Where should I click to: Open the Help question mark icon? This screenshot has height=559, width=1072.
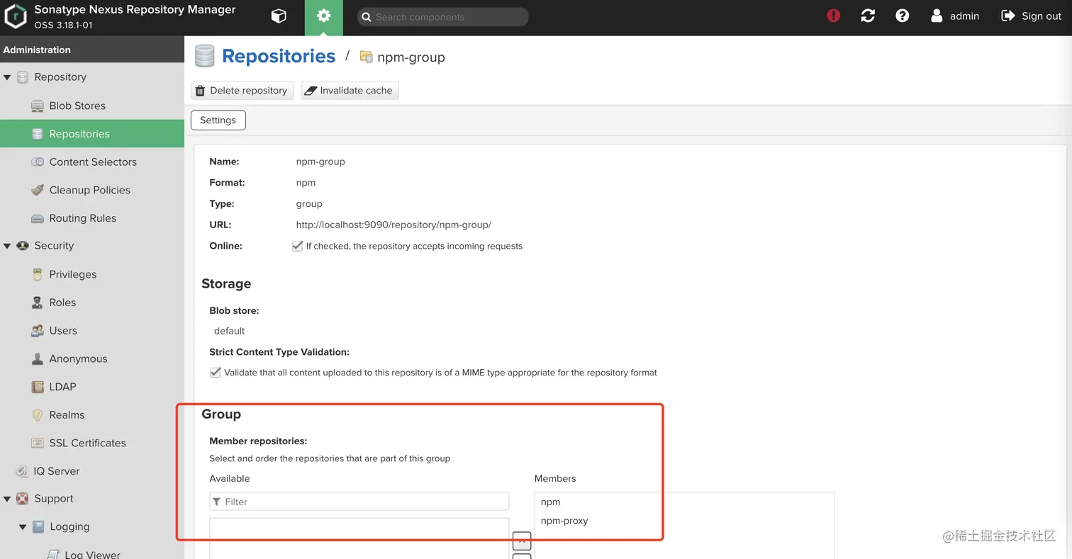(902, 16)
